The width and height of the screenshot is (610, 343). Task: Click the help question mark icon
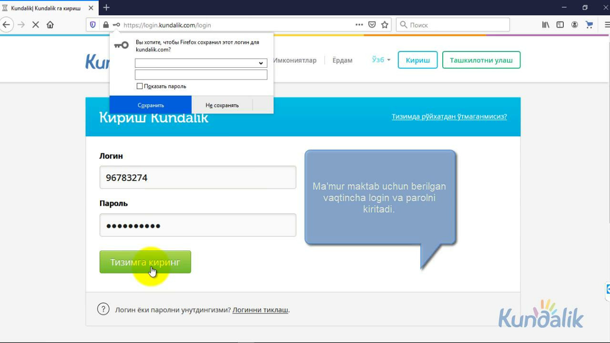(x=103, y=309)
